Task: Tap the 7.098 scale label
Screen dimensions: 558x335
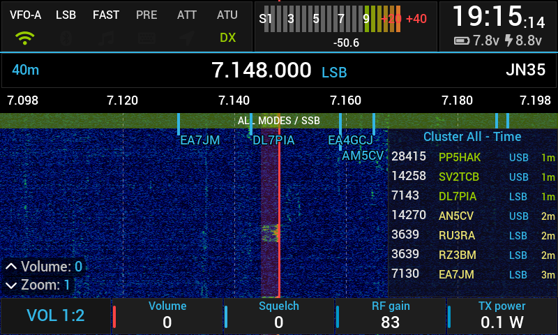Action: [22, 100]
